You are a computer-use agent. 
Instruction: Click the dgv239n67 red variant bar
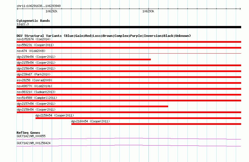(x=129, y=77)
